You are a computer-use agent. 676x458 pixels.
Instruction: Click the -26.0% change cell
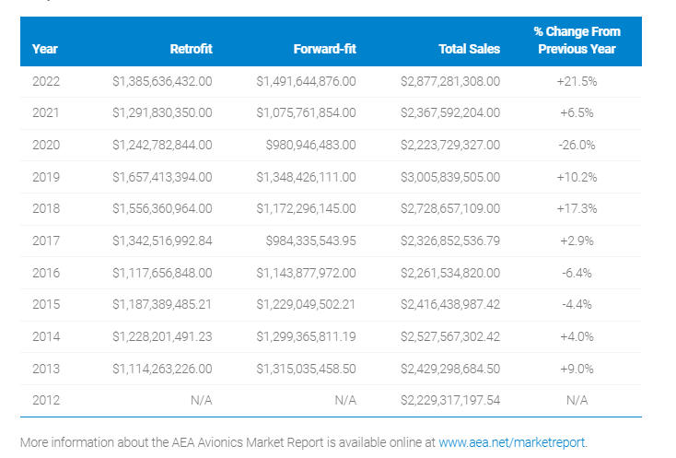tap(577, 145)
